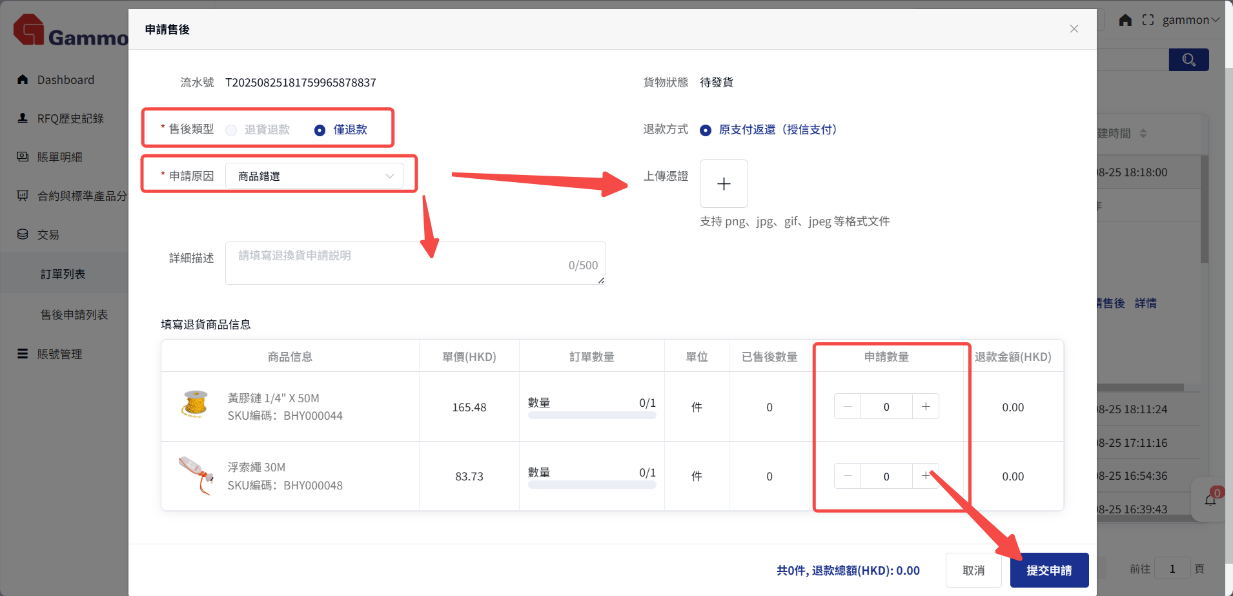Click the blue search magnifier button
This screenshot has width=1233, height=596.
[x=1188, y=60]
